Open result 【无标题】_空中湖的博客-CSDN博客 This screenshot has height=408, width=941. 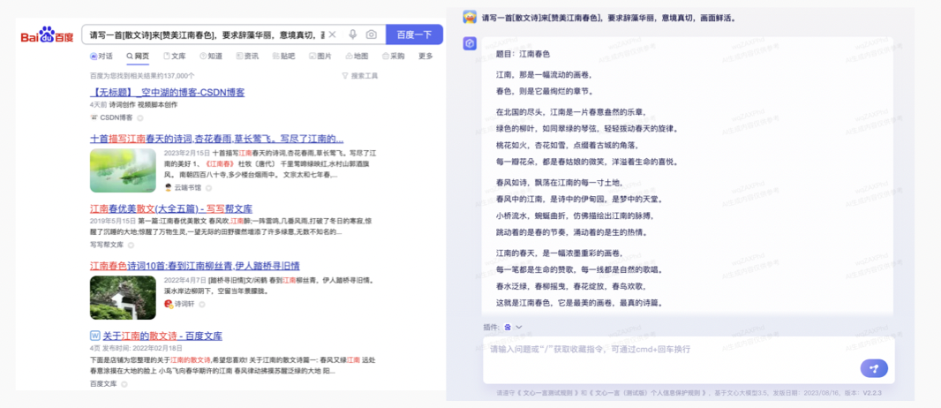pyautogui.click(x=168, y=93)
